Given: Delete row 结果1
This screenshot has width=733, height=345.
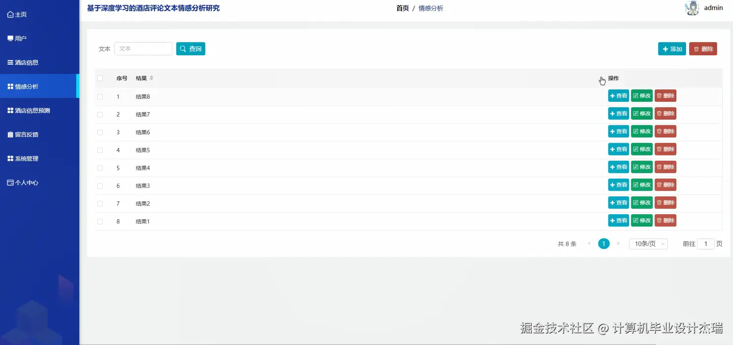Looking at the screenshot, I should point(665,220).
